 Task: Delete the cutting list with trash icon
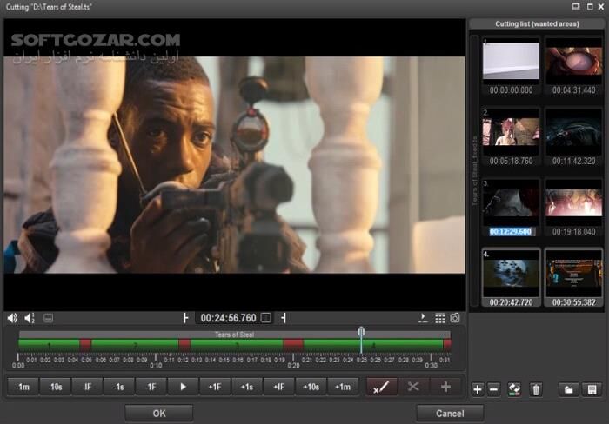[x=536, y=389]
